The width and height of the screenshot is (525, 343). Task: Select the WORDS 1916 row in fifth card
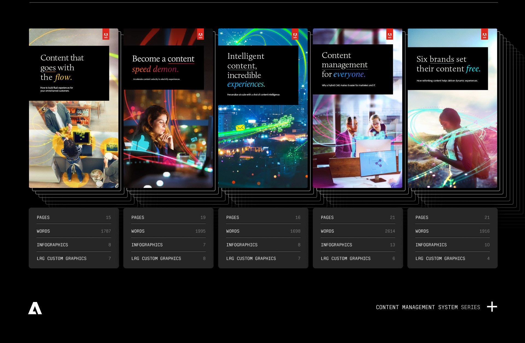(x=452, y=231)
